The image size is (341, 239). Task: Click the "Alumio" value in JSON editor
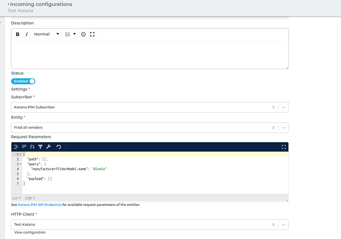tap(99, 169)
